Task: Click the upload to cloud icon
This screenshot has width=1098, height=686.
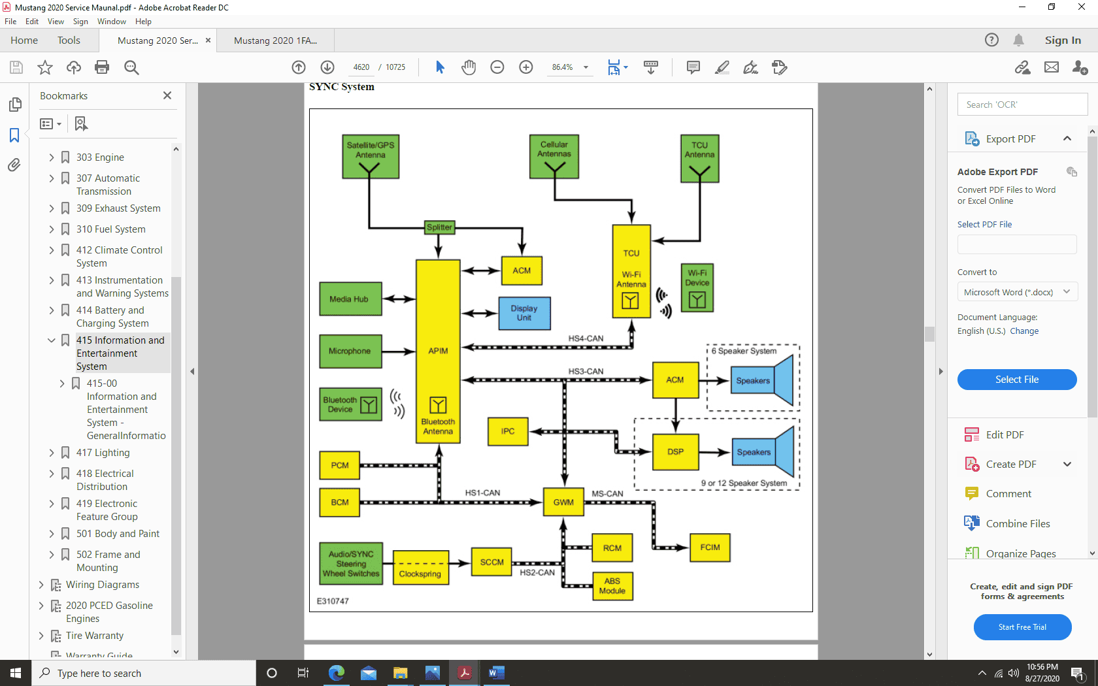Action: click(74, 67)
